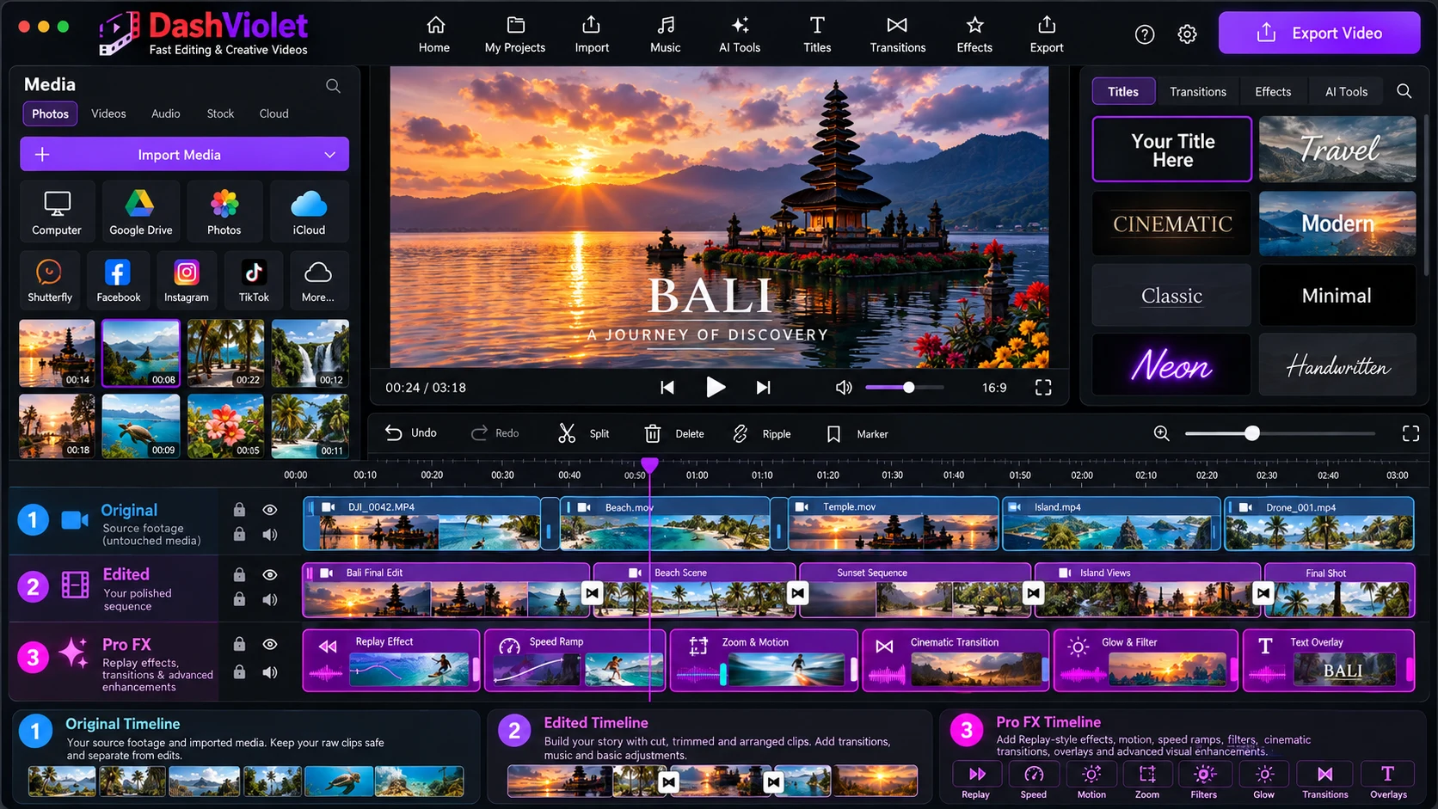Undo the last edit

(x=410, y=432)
